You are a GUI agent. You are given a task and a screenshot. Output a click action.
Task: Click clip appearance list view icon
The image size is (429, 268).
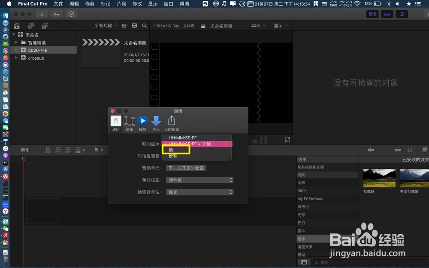124,26
